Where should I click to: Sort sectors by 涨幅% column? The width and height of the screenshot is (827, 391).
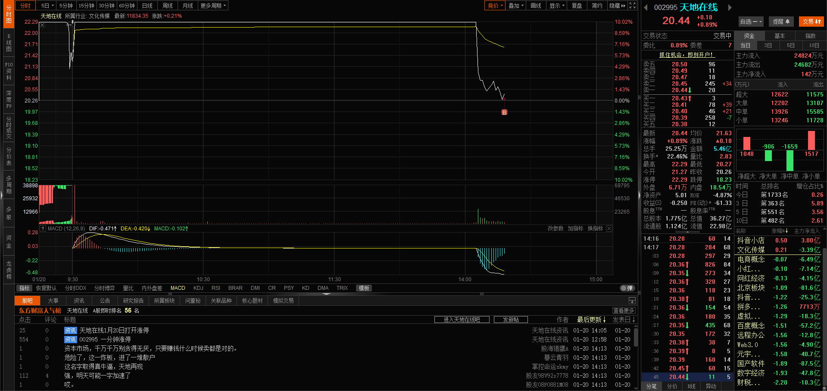pos(780,231)
